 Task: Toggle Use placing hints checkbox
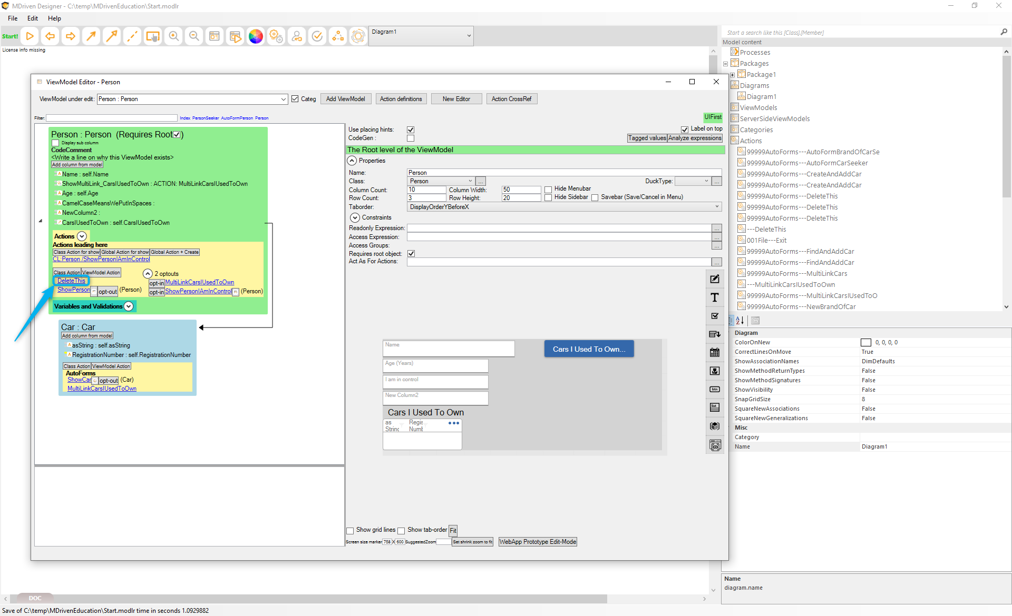(411, 130)
